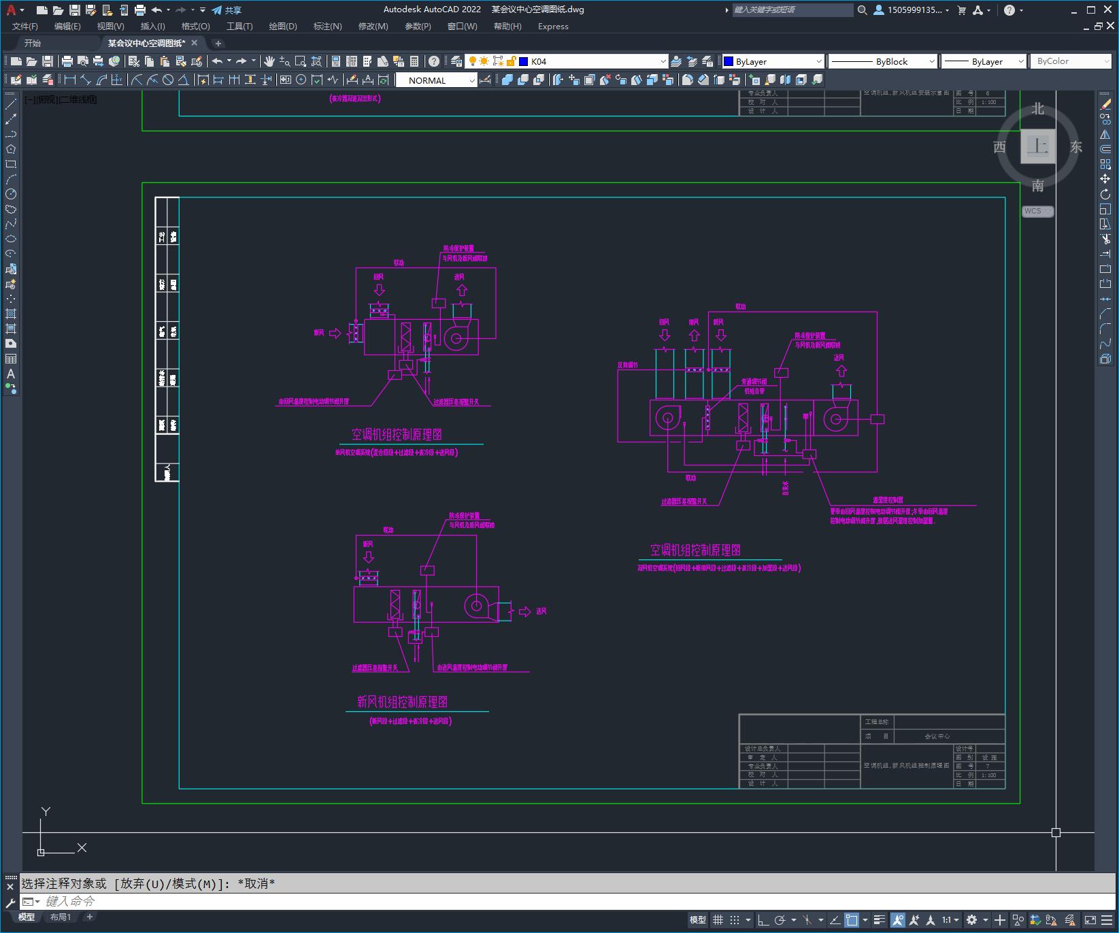Switch to the 布局1 layout tab
Image resolution: width=1119 pixels, height=933 pixels.
(x=61, y=917)
